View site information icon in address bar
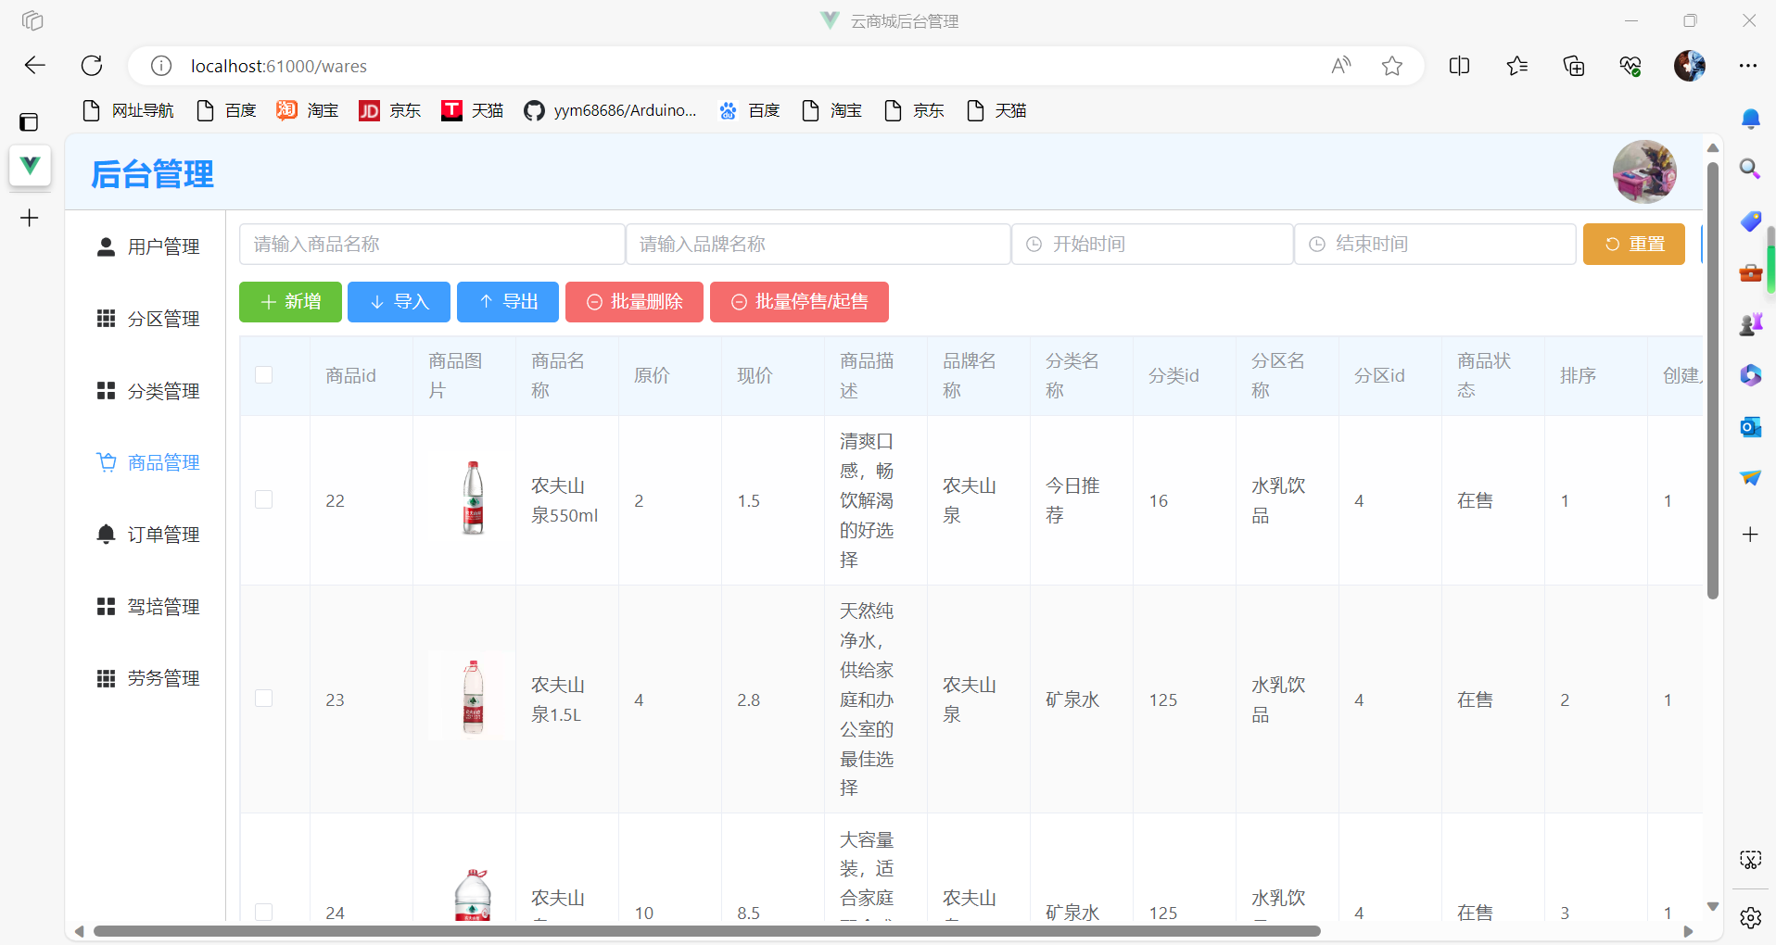Viewport: 1776px width, 945px height. tap(161, 66)
